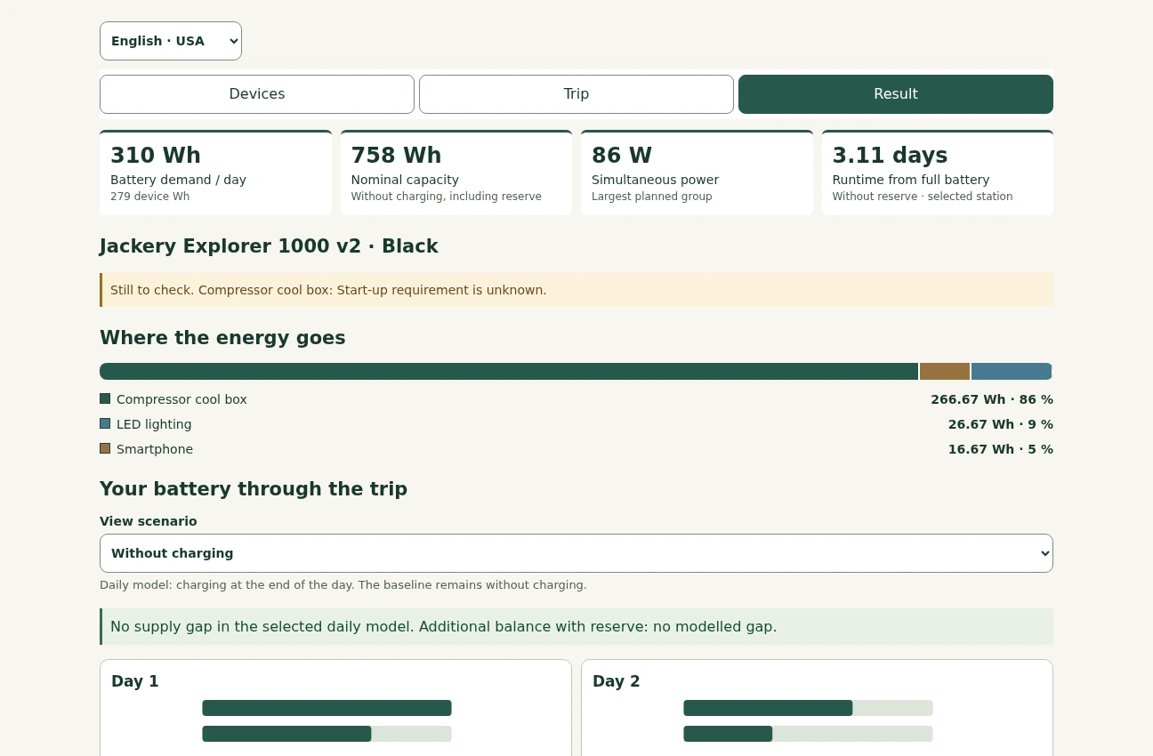This screenshot has height=756, width=1153.
Task: Click the Day 2 card title
Action: [617, 681]
